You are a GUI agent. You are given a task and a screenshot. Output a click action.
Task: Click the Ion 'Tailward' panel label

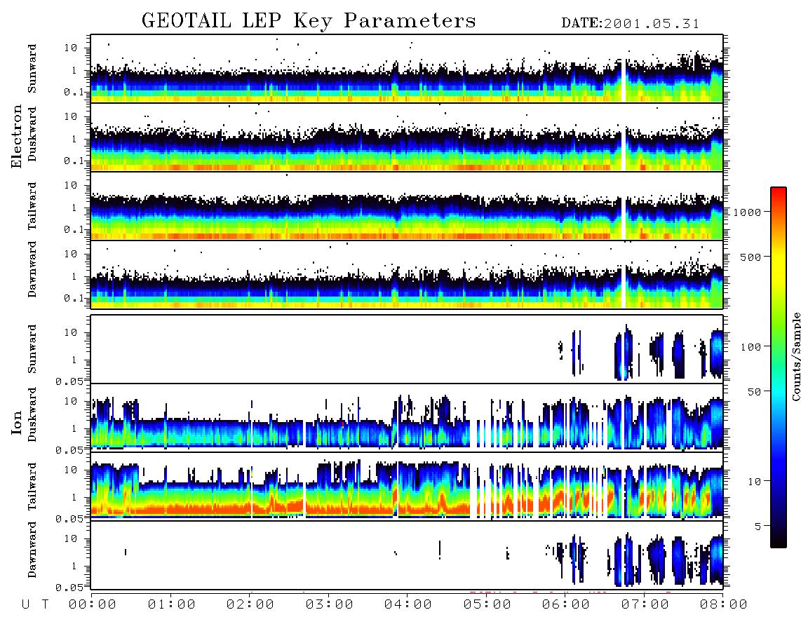click(32, 487)
